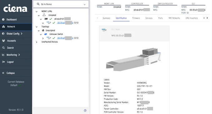The image size is (212, 114).
Task: Click the vendor value HARMONIC
Action: click(142, 83)
